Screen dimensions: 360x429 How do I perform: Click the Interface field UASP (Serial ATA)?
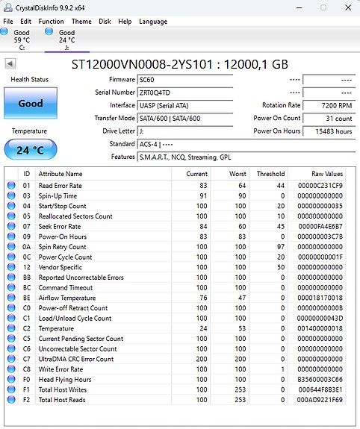tap(185, 105)
